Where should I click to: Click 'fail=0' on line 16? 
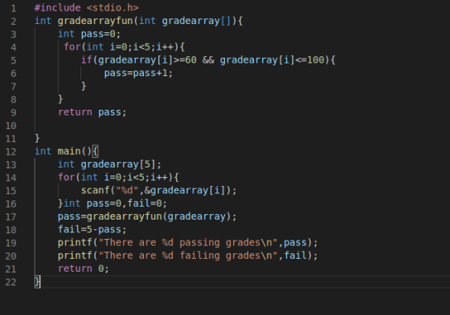pos(145,204)
